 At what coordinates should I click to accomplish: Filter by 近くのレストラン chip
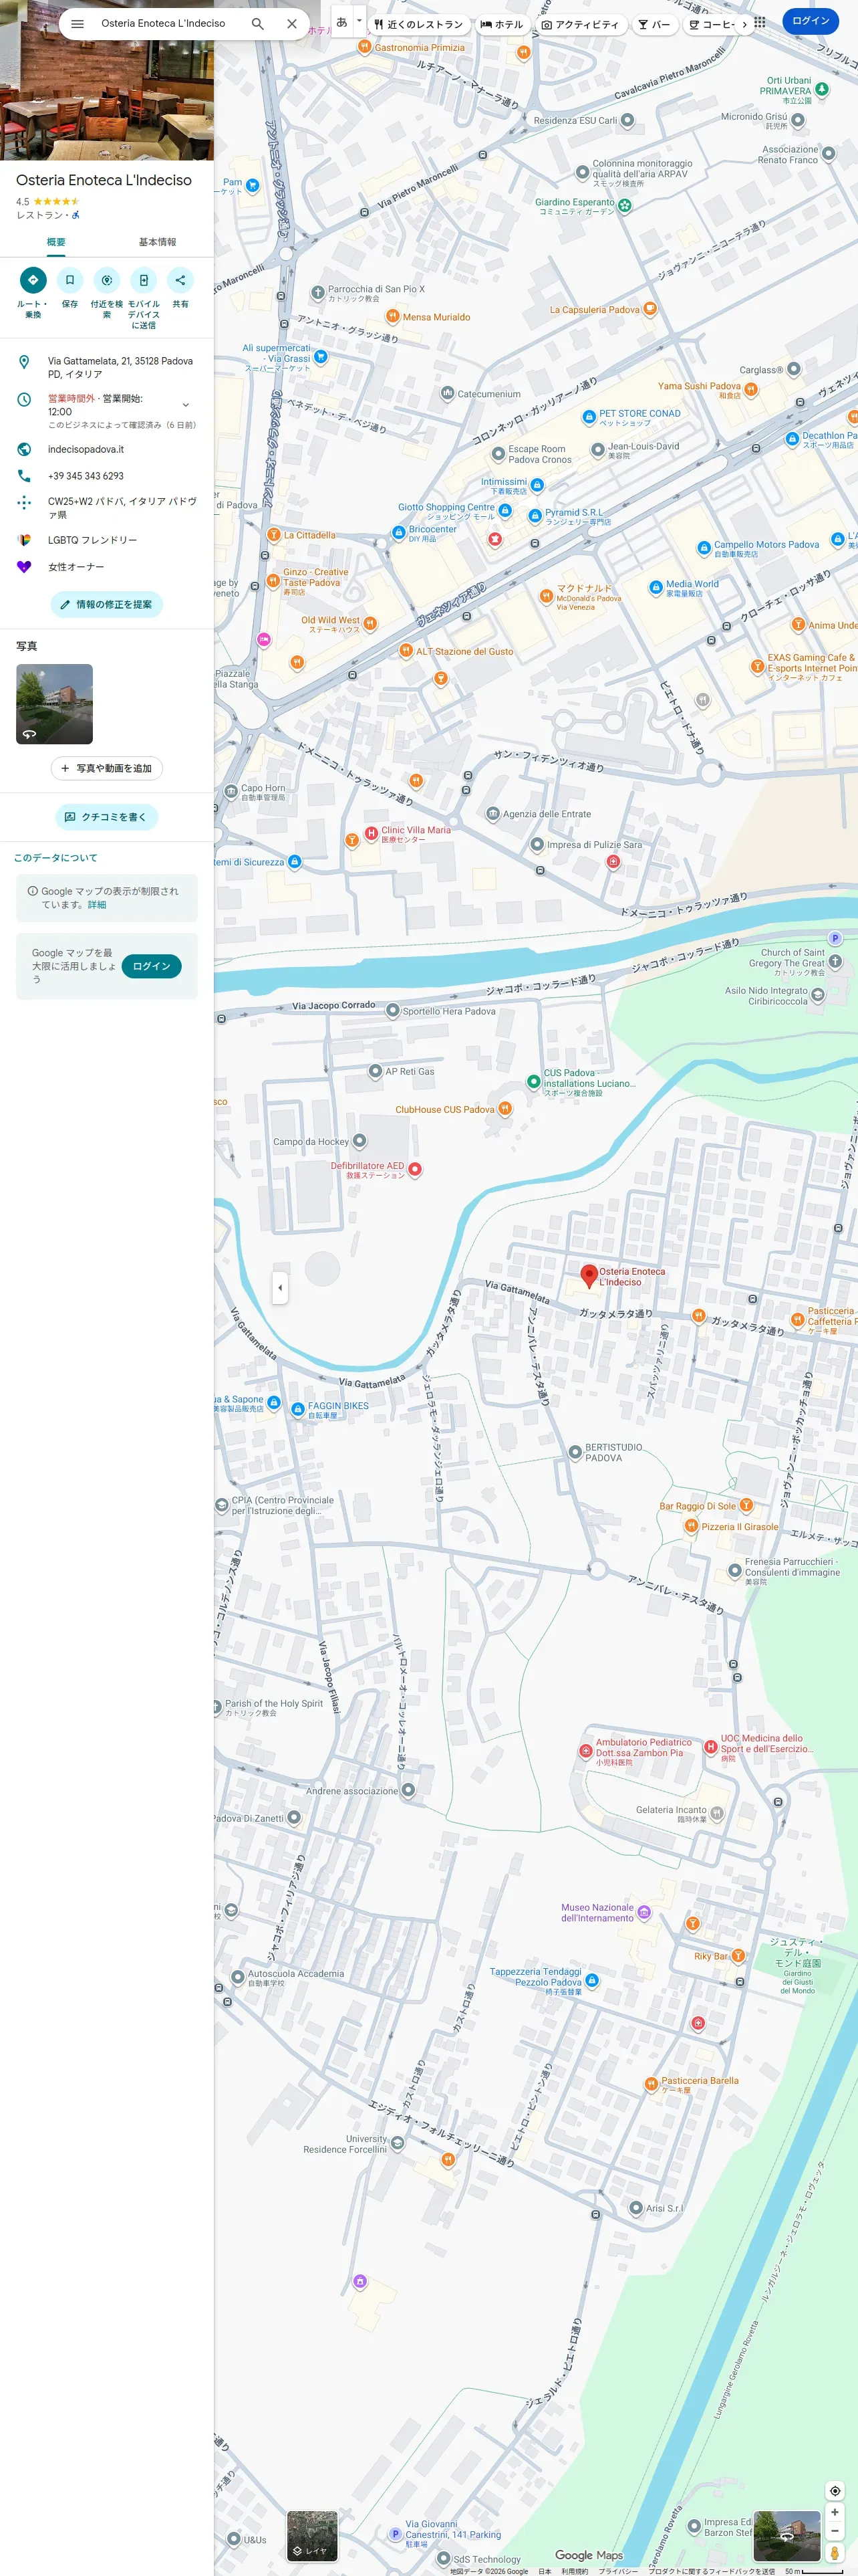(x=418, y=24)
